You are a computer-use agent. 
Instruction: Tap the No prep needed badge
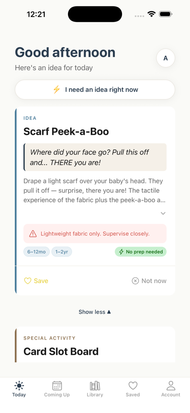click(141, 252)
